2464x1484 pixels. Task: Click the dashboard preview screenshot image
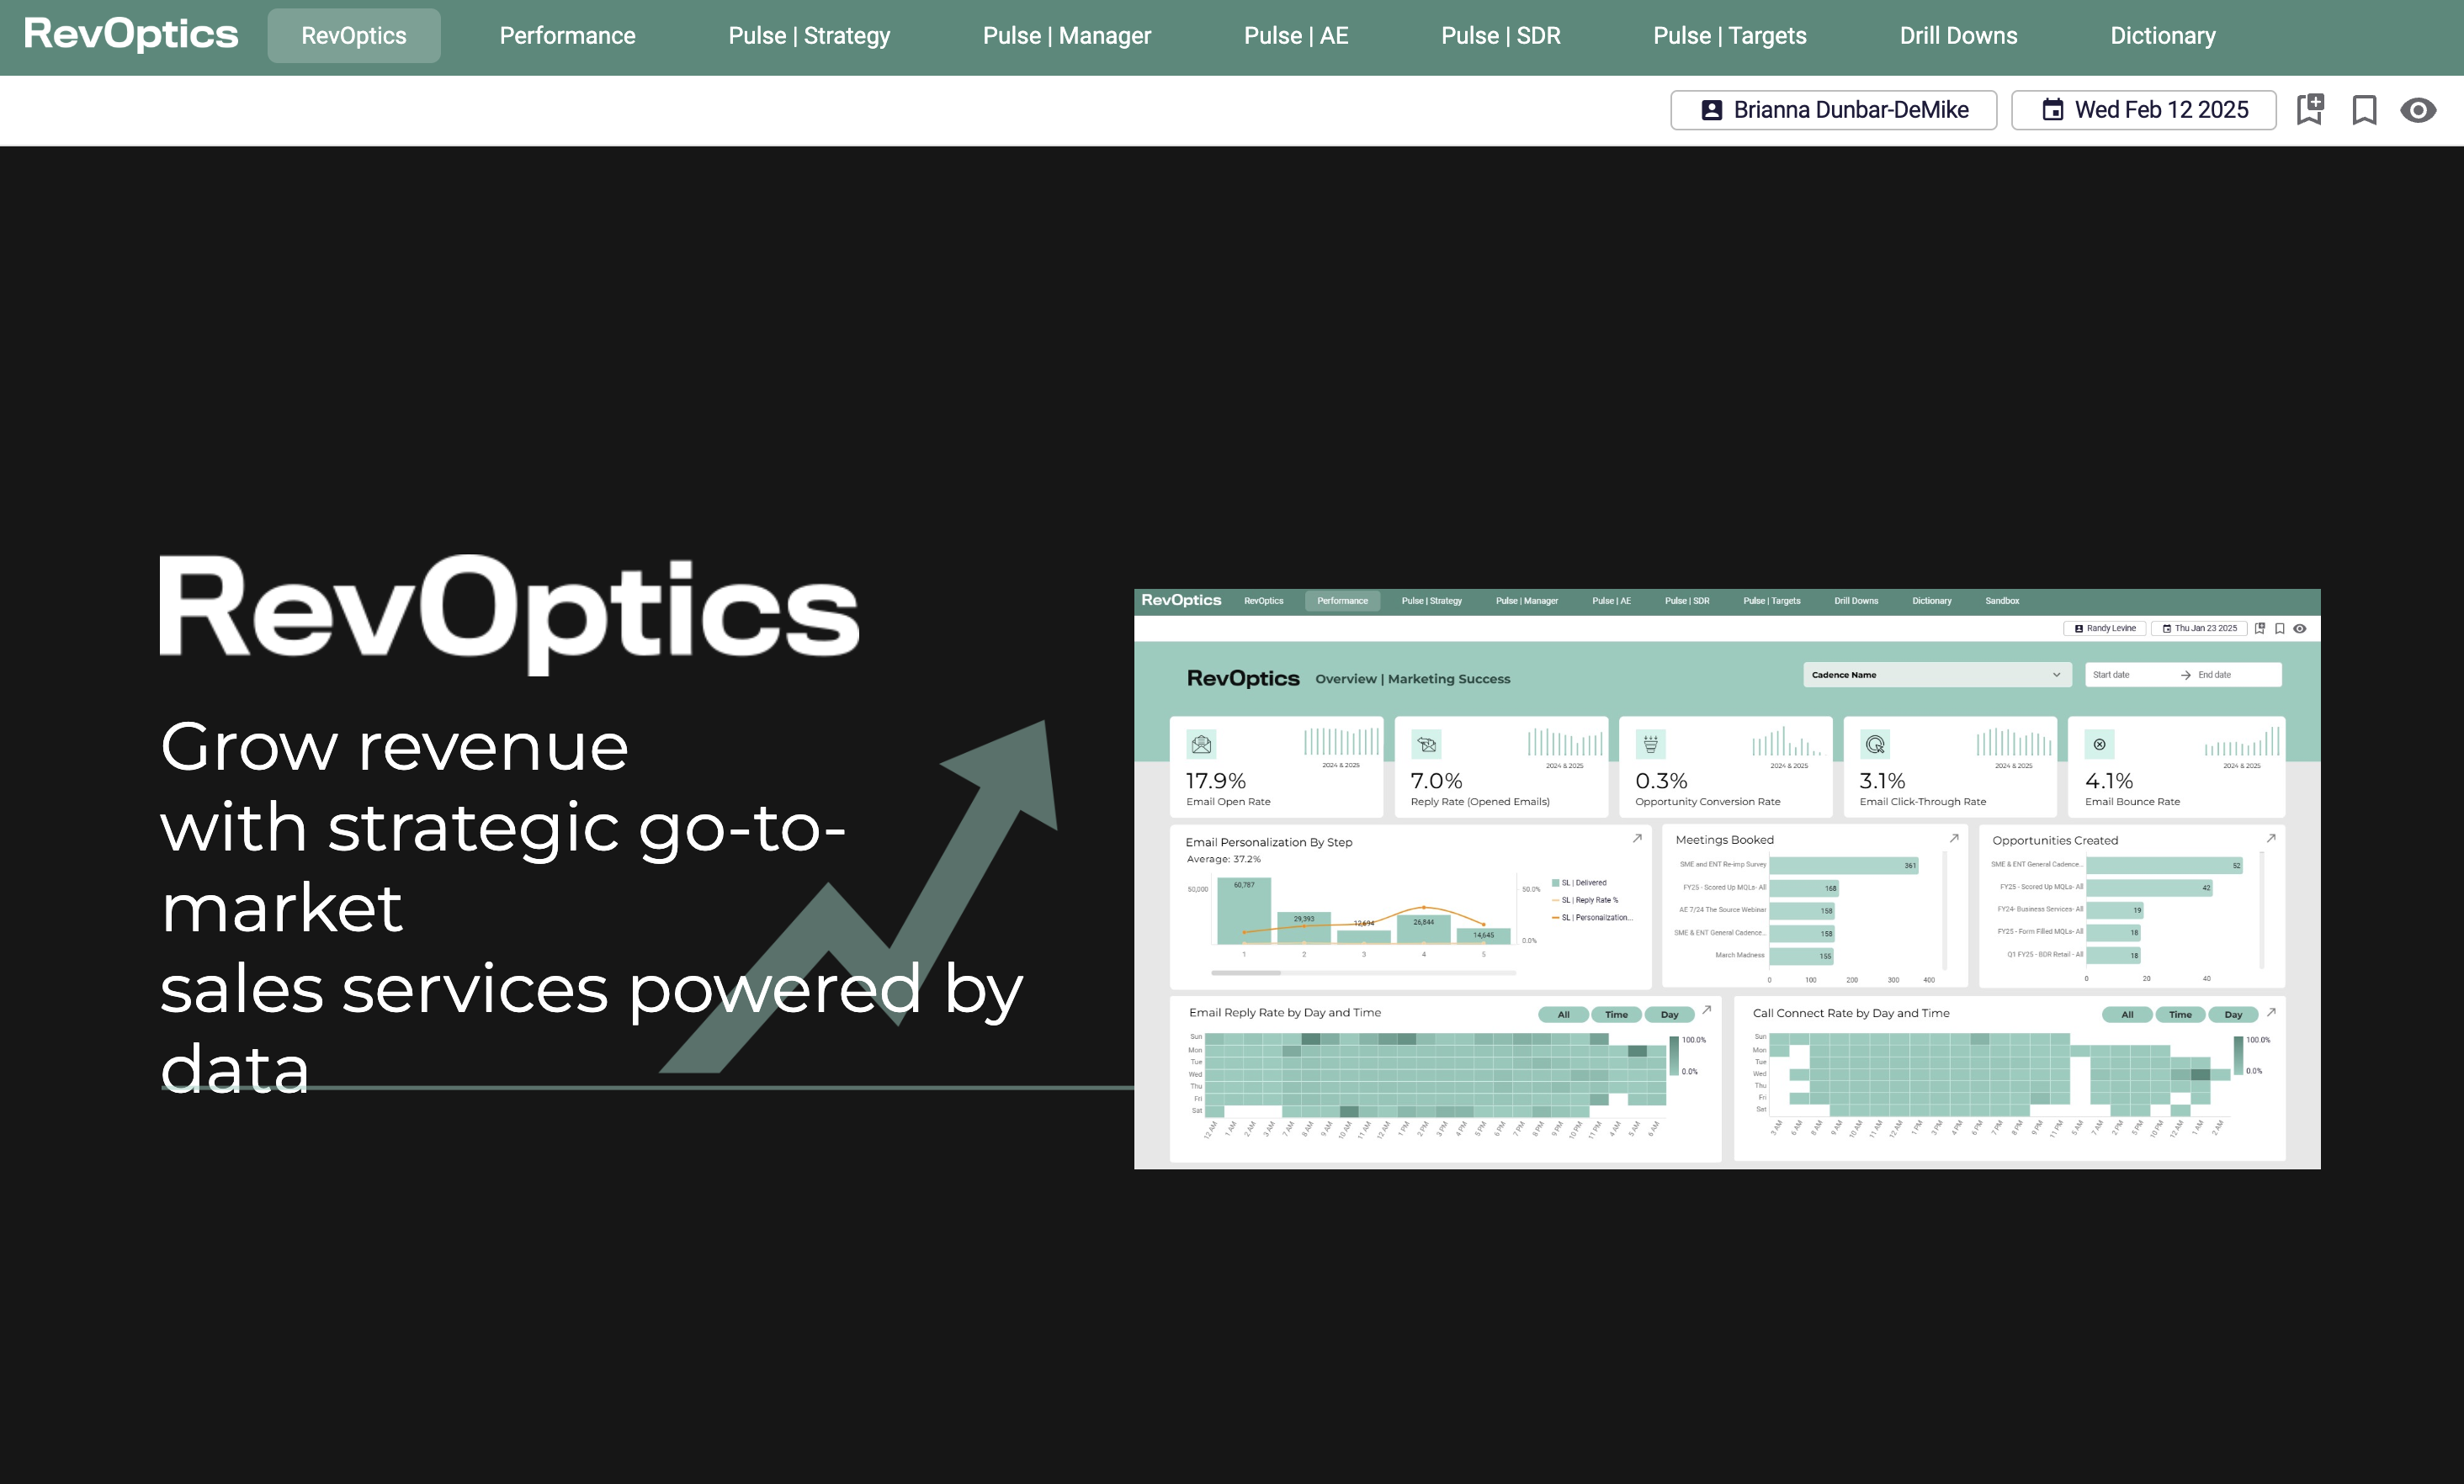click(x=1726, y=878)
